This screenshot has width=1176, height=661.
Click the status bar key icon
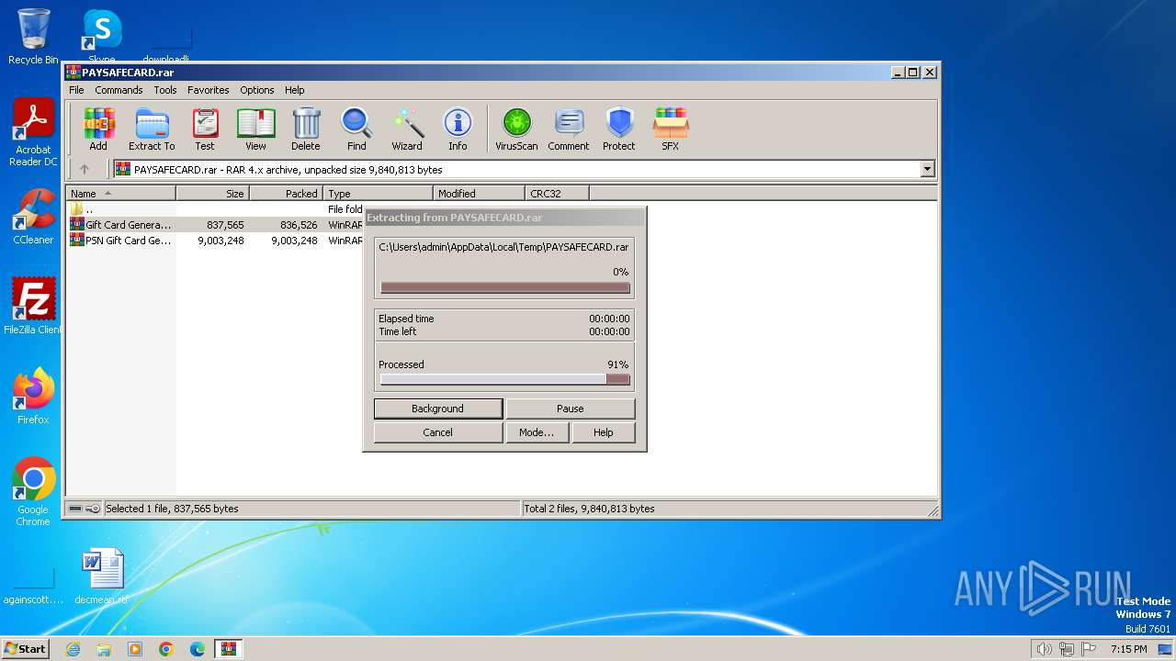click(93, 509)
